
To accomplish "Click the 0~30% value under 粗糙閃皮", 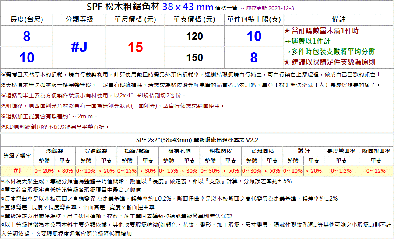I will 210,171.
